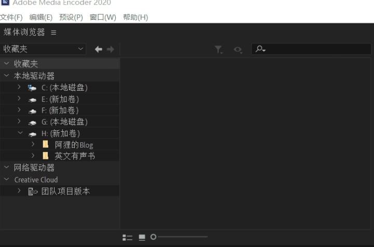
Task: Select F: (新加卷) text
Action: pyautogui.click(x=60, y=111)
